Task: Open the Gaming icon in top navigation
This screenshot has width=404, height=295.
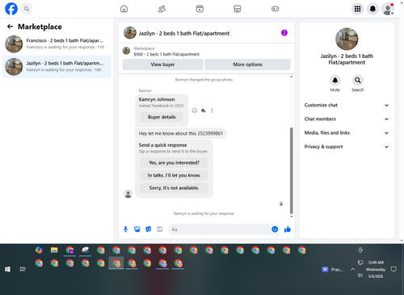Action: 275,9
